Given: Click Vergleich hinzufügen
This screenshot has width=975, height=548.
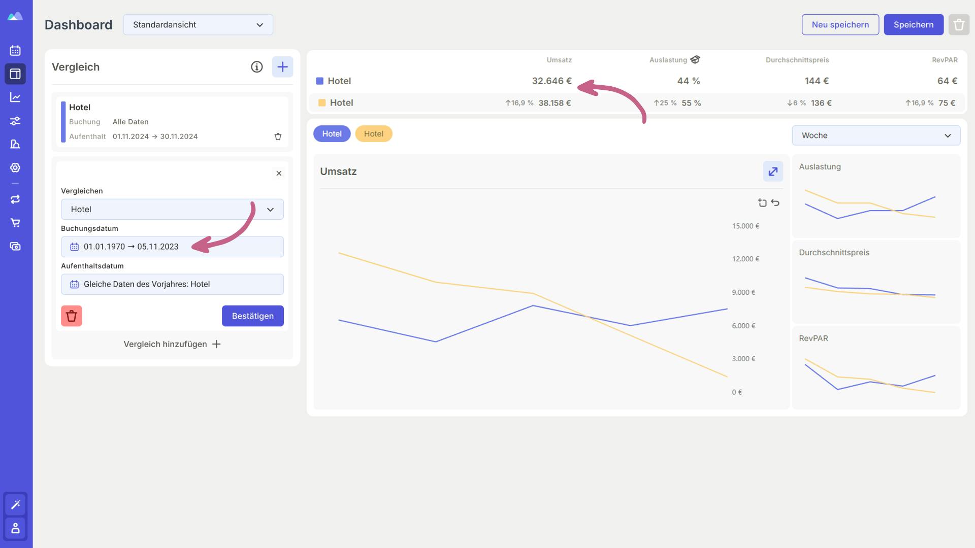Looking at the screenshot, I should (x=172, y=344).
